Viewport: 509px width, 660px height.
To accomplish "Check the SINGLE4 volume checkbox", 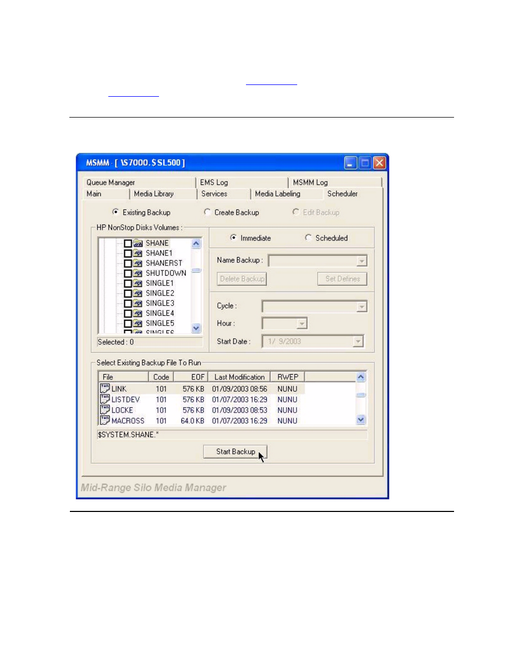I will click(128, 313).
